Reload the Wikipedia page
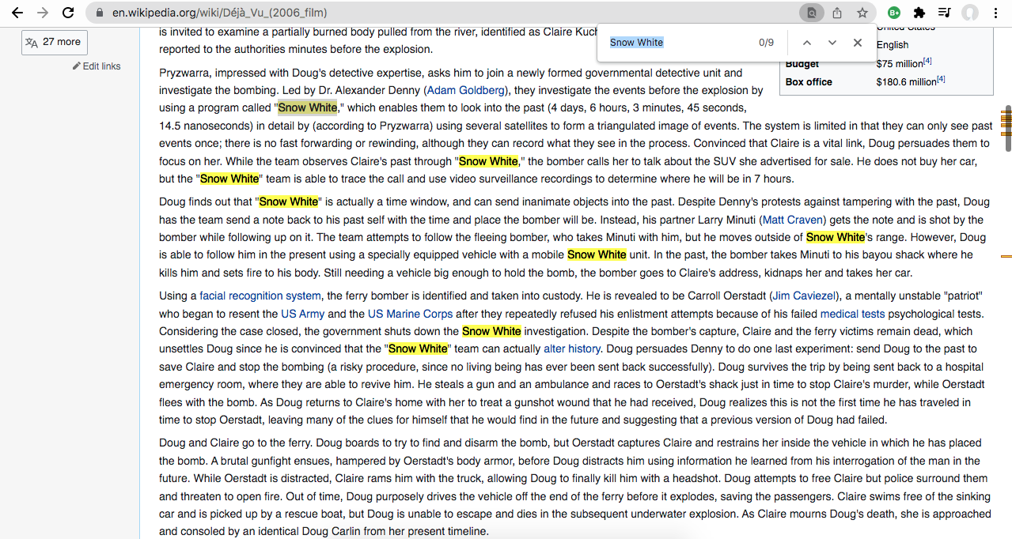Viewport: 1012px width, 539px height. tap(68, 13)
